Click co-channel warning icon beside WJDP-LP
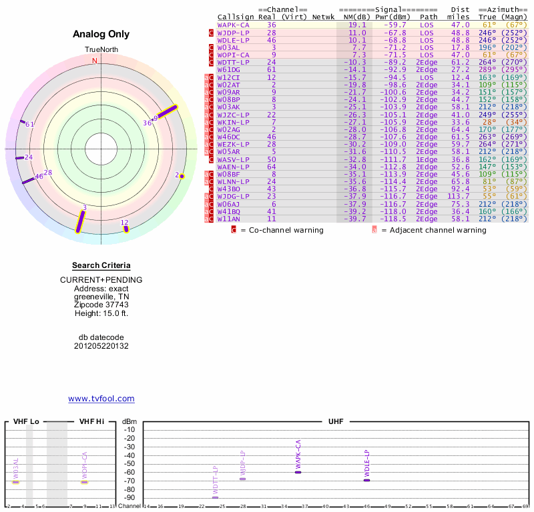 pos(212,33)
